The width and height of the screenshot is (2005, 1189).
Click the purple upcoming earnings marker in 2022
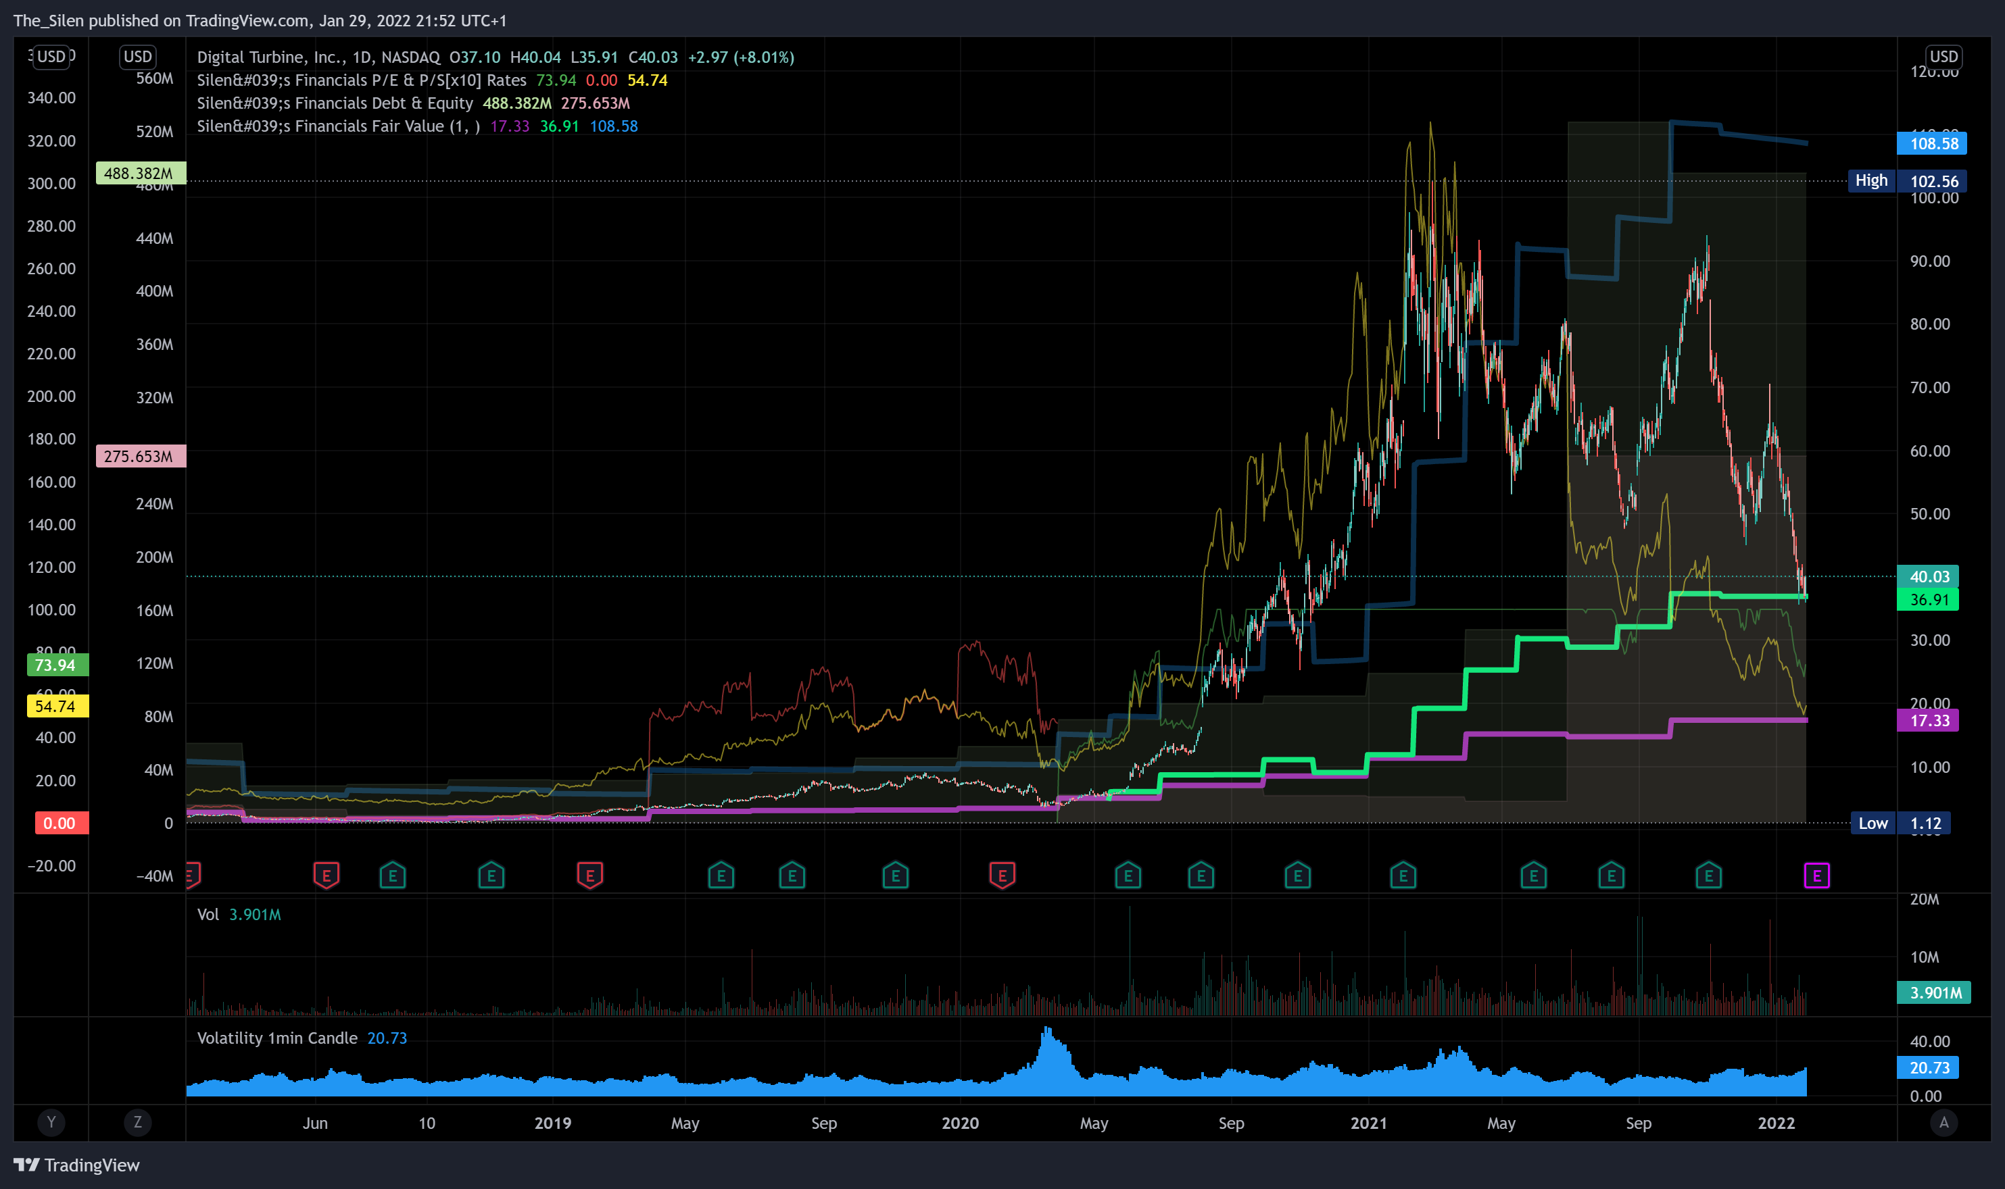click(1816, 875)
